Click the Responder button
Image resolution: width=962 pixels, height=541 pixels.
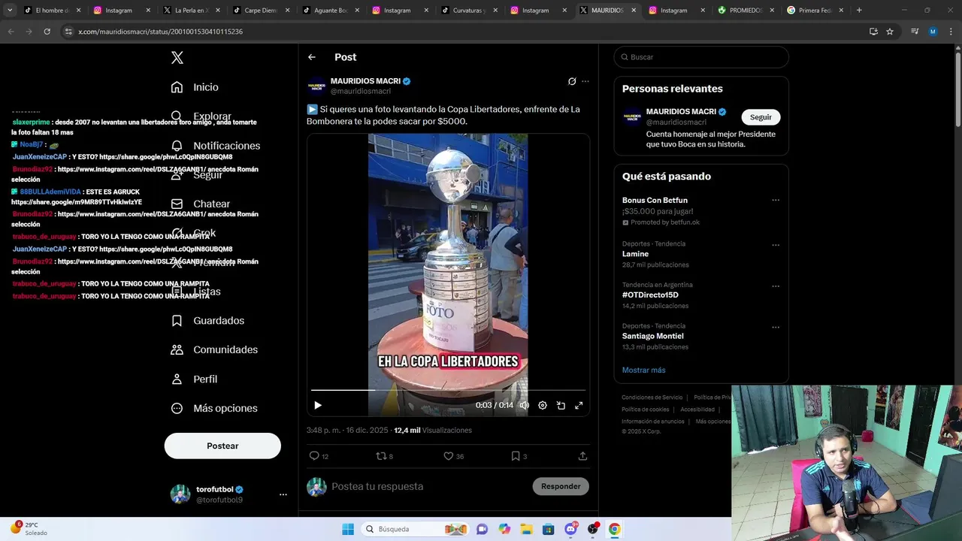tap(561, 487)
